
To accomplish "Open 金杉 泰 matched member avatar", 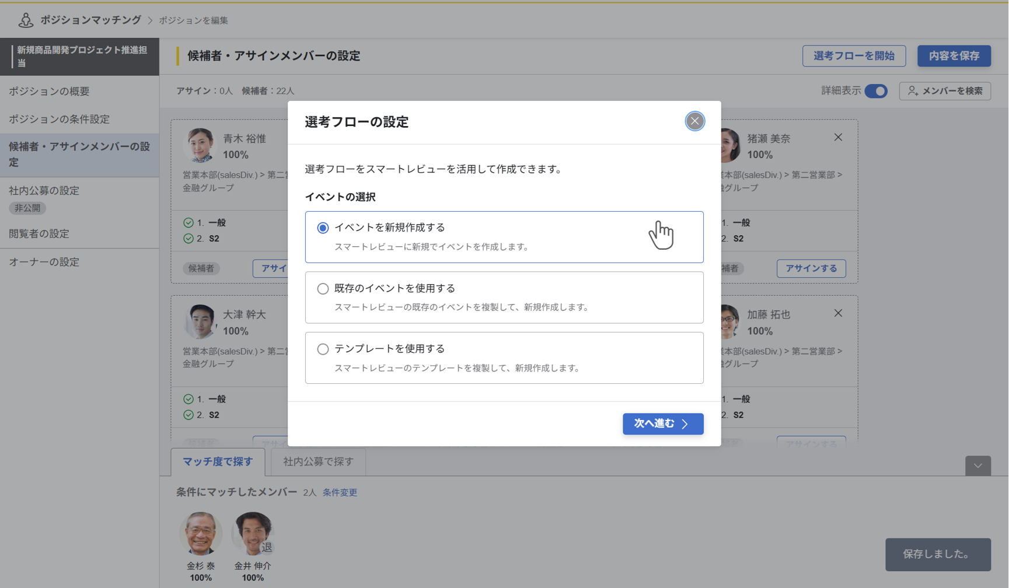I will pos(200,533).
